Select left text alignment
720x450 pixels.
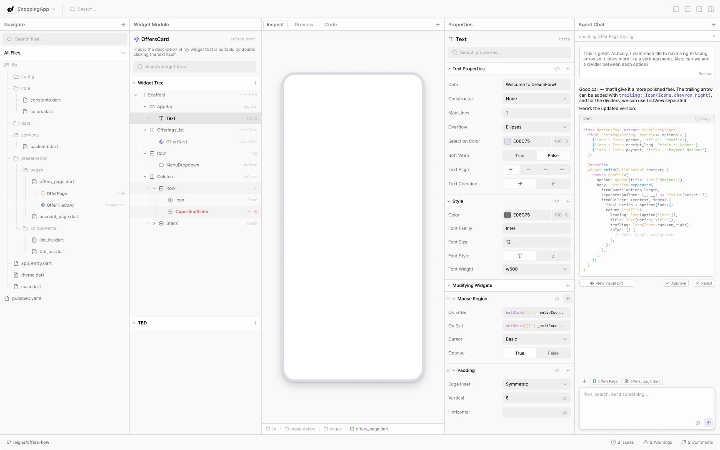click(511, 170)
